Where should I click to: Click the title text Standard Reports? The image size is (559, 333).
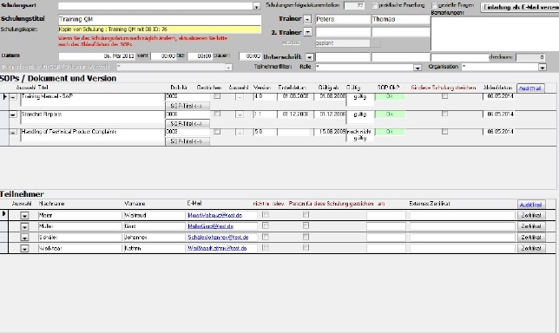42,114
